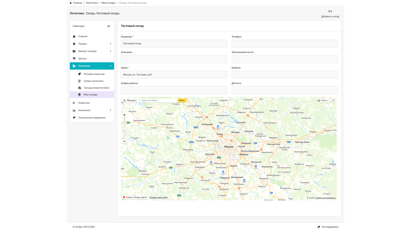
Task: Collapse the Логистика submenu chevron
Action: click(111, 66)
